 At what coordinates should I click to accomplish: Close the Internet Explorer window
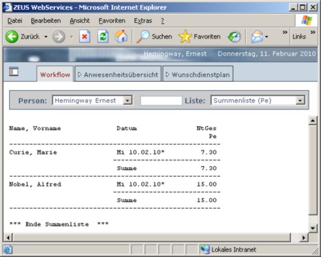(x=313, y=7)
